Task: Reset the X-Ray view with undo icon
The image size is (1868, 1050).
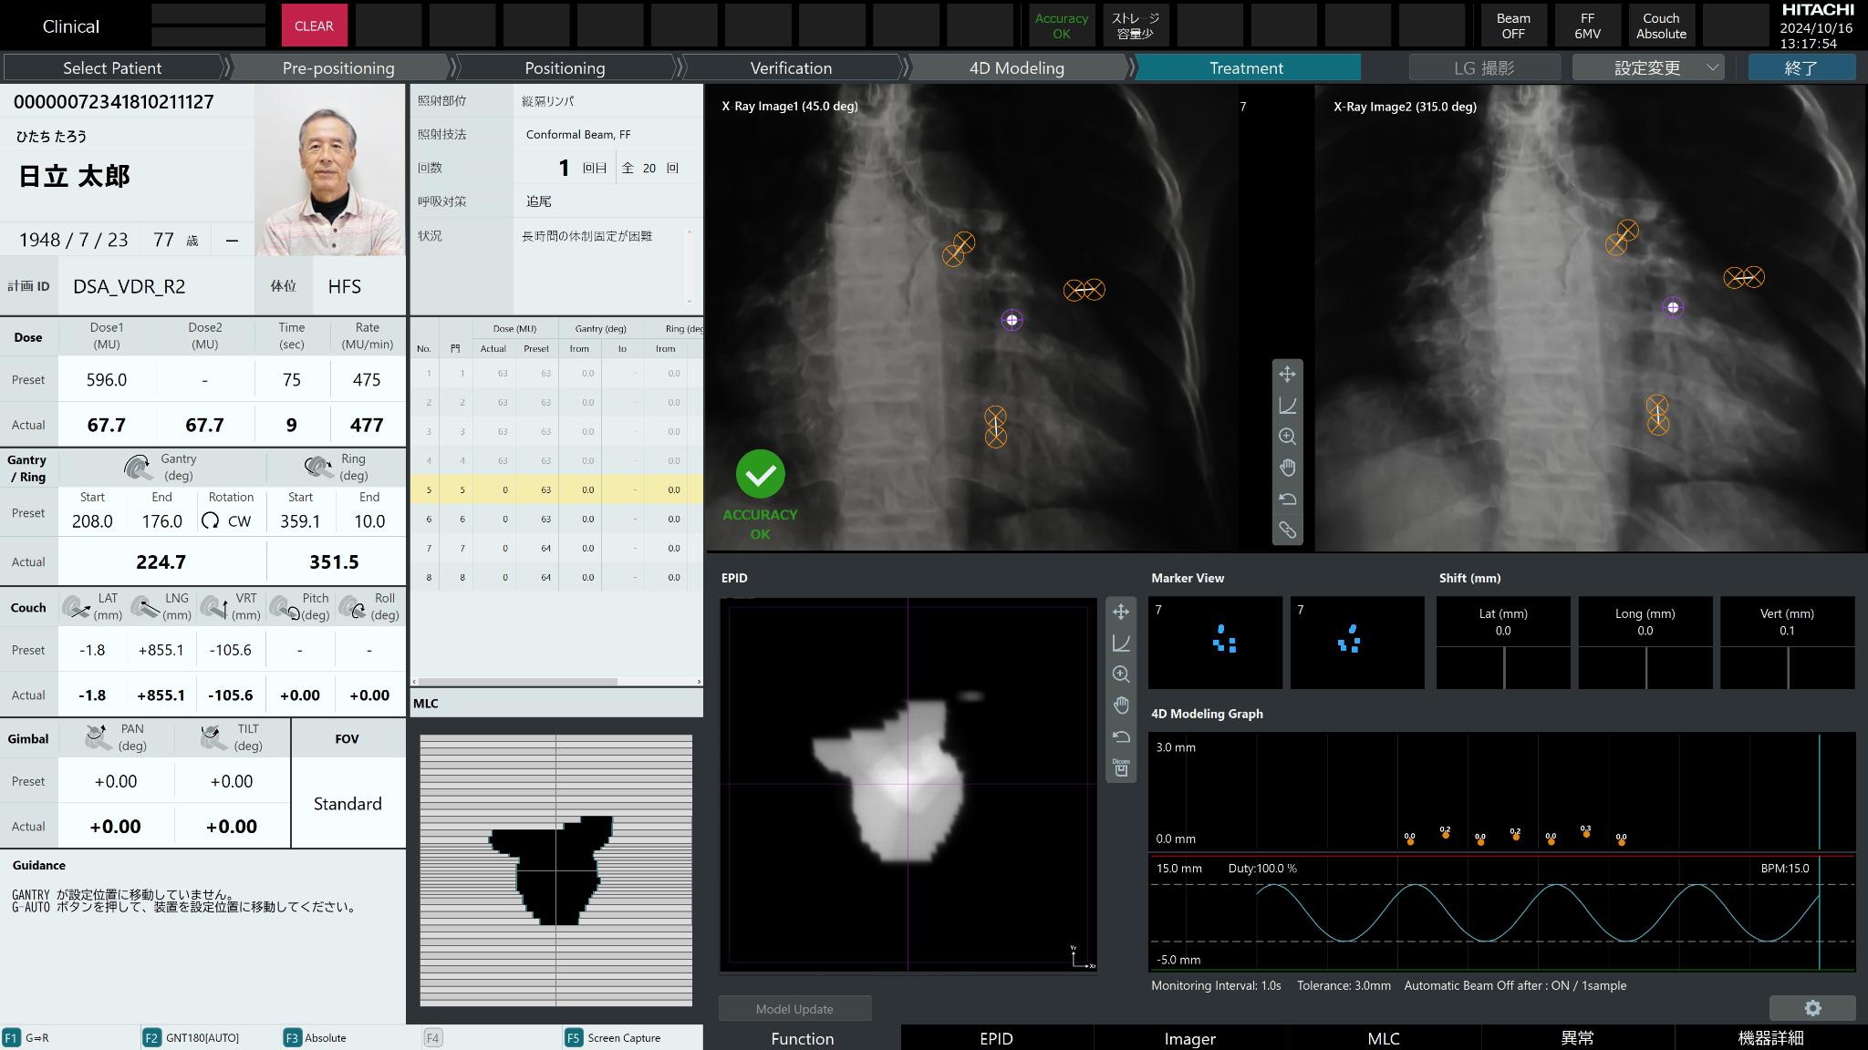Action: [x=1287, y=499]
